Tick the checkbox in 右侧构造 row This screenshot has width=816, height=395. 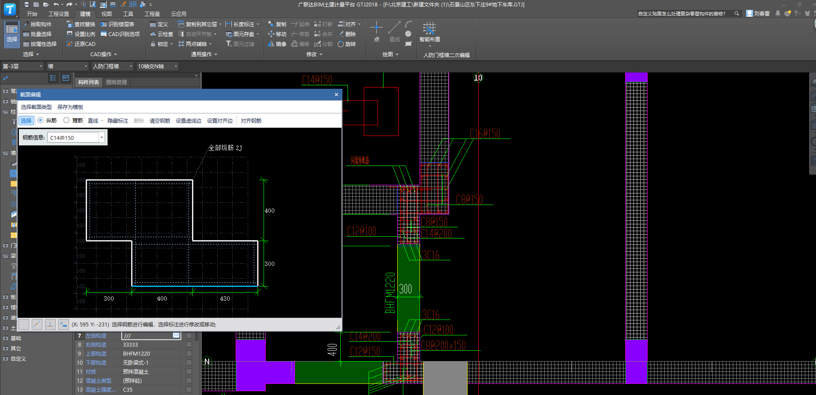[189, 344]
